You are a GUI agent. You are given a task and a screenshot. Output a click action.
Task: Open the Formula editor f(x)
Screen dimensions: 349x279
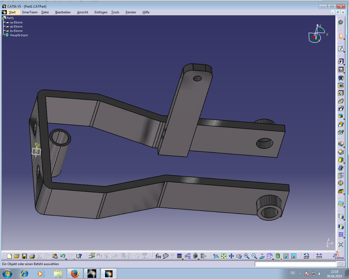tap(157, 256)
